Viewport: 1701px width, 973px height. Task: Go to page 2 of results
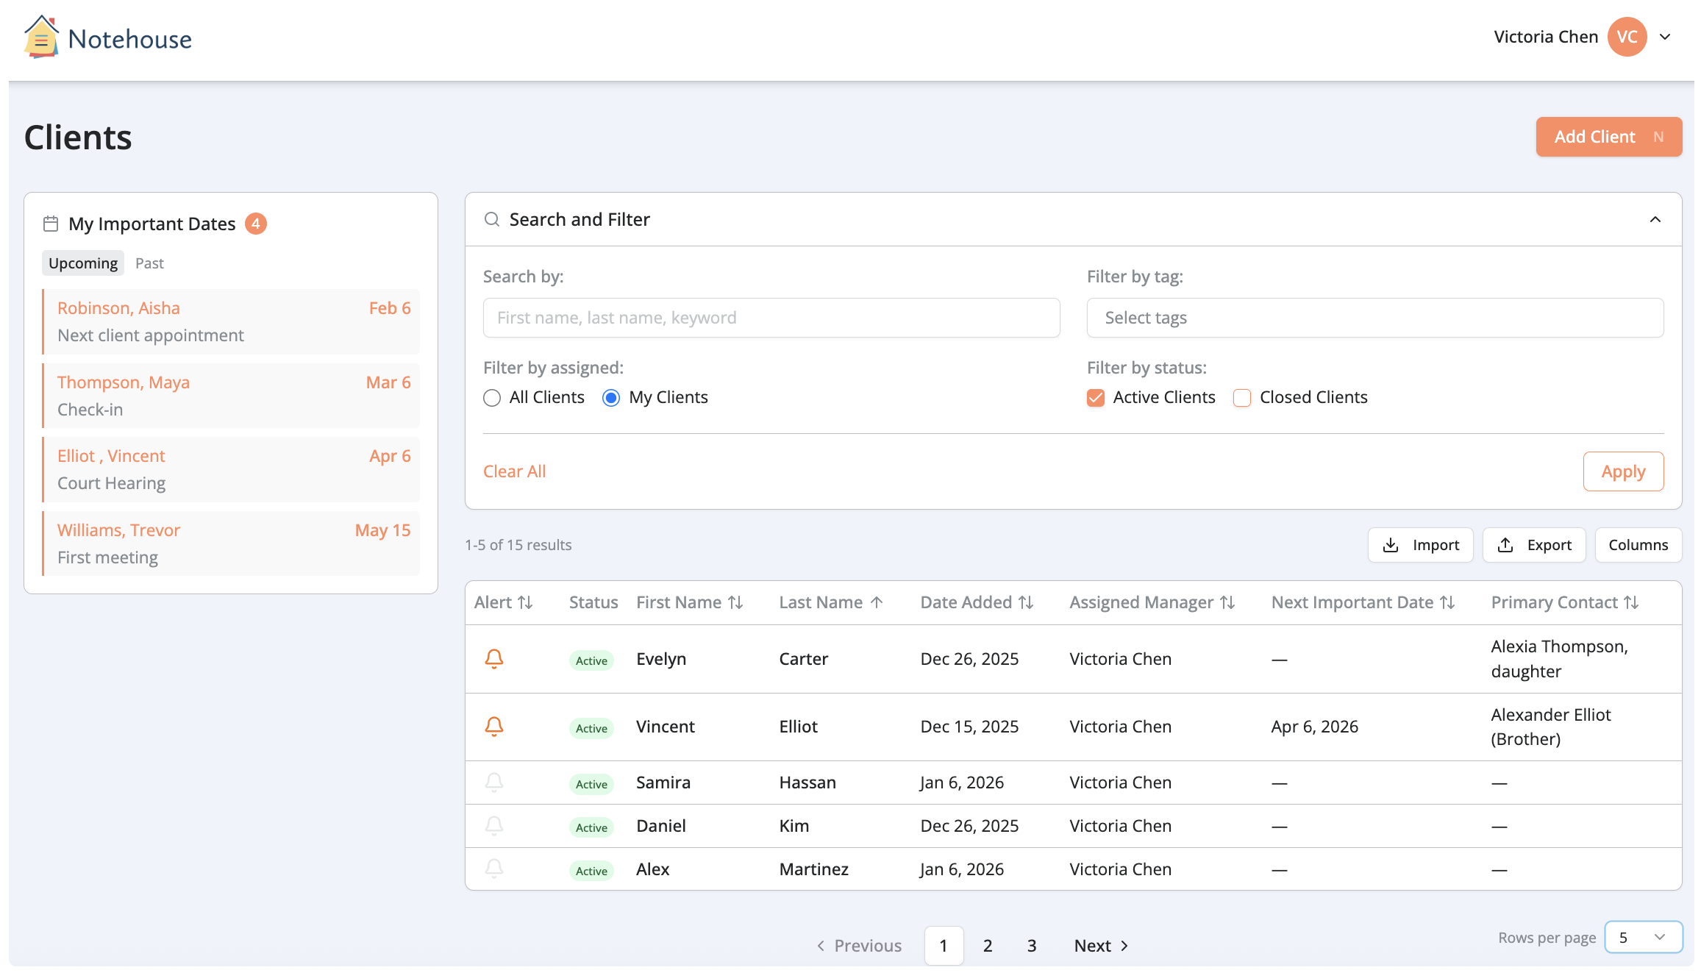[x=988, y=946]
